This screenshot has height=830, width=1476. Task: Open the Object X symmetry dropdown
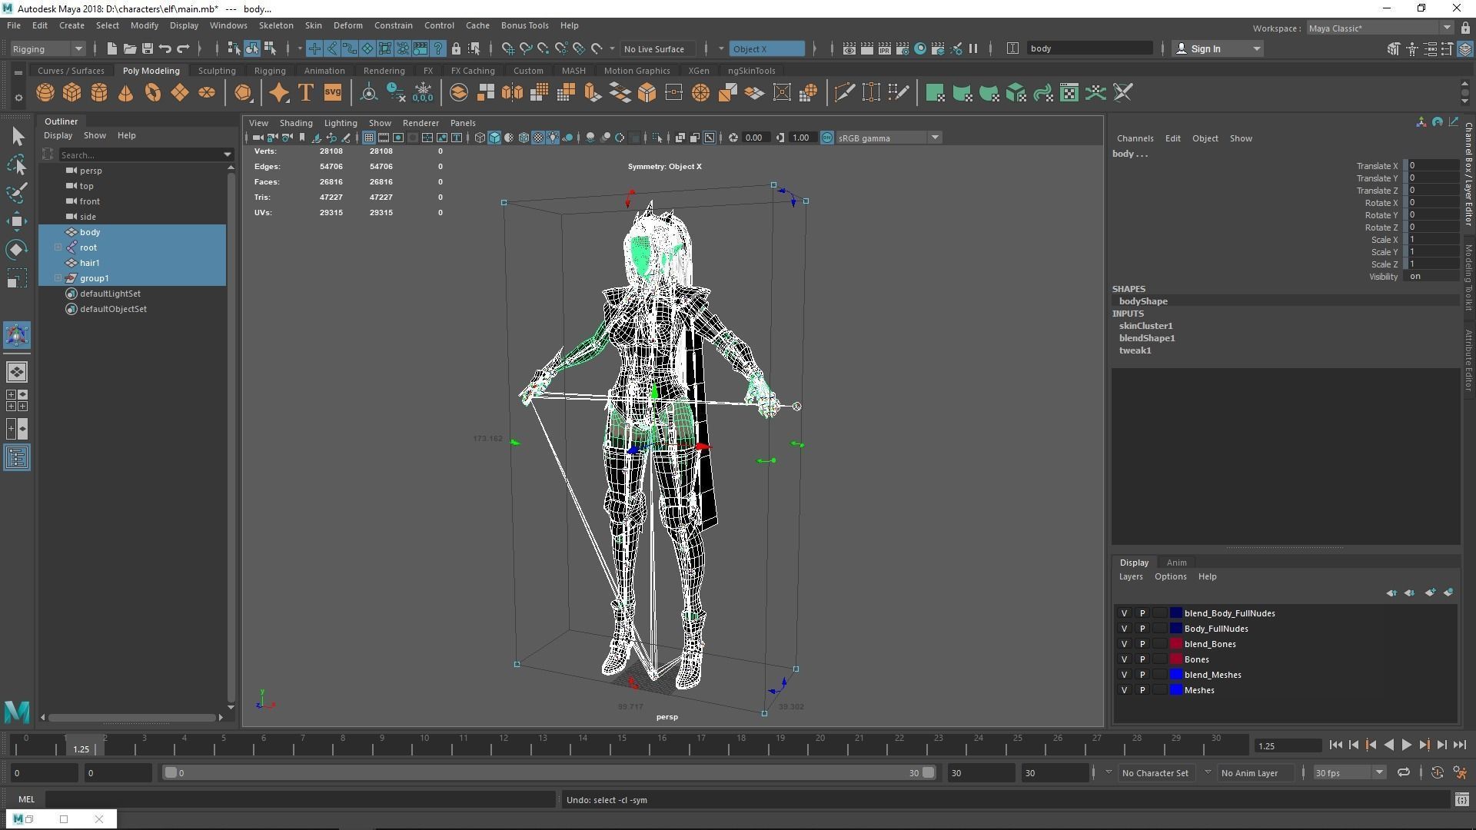[766, 48]
